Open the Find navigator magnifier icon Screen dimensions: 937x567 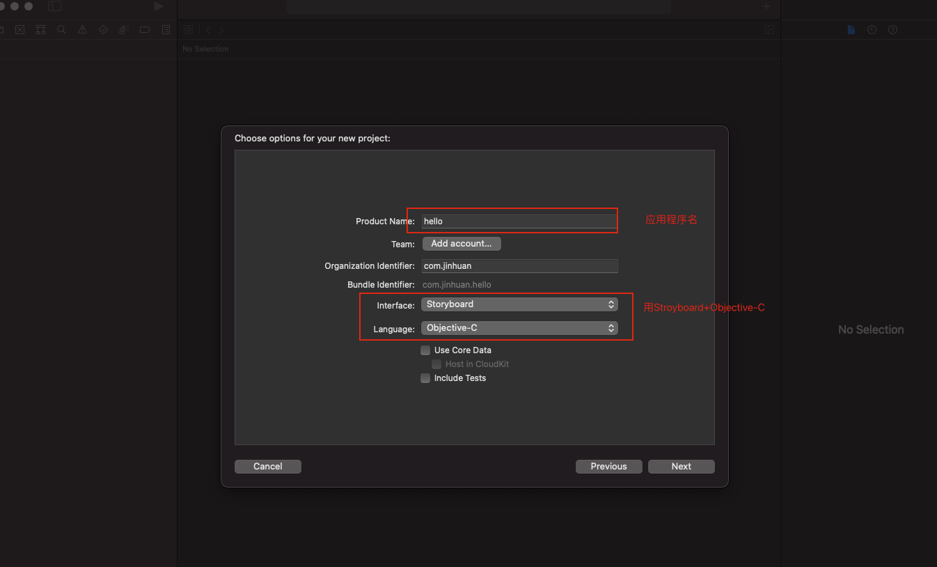[x=62, y=30]
